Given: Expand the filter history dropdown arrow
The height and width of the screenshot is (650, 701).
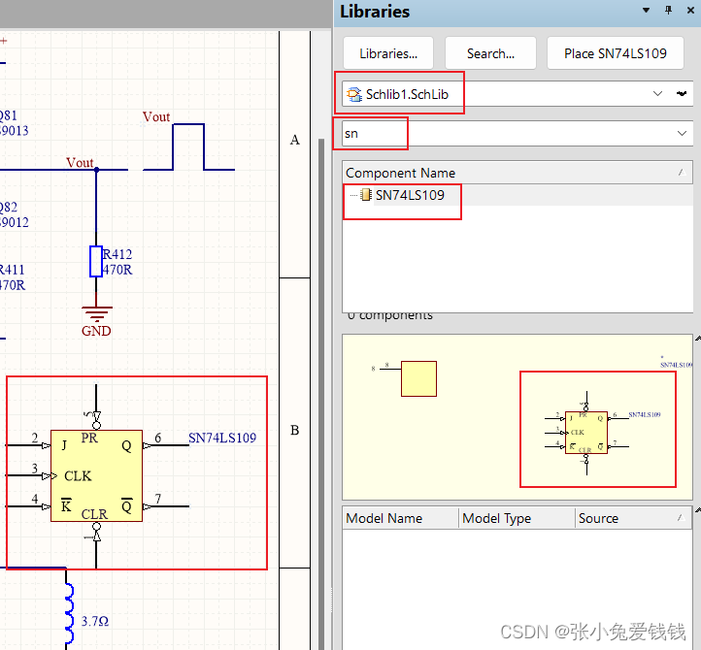Looking at the screenshot, I should [682, 133].
